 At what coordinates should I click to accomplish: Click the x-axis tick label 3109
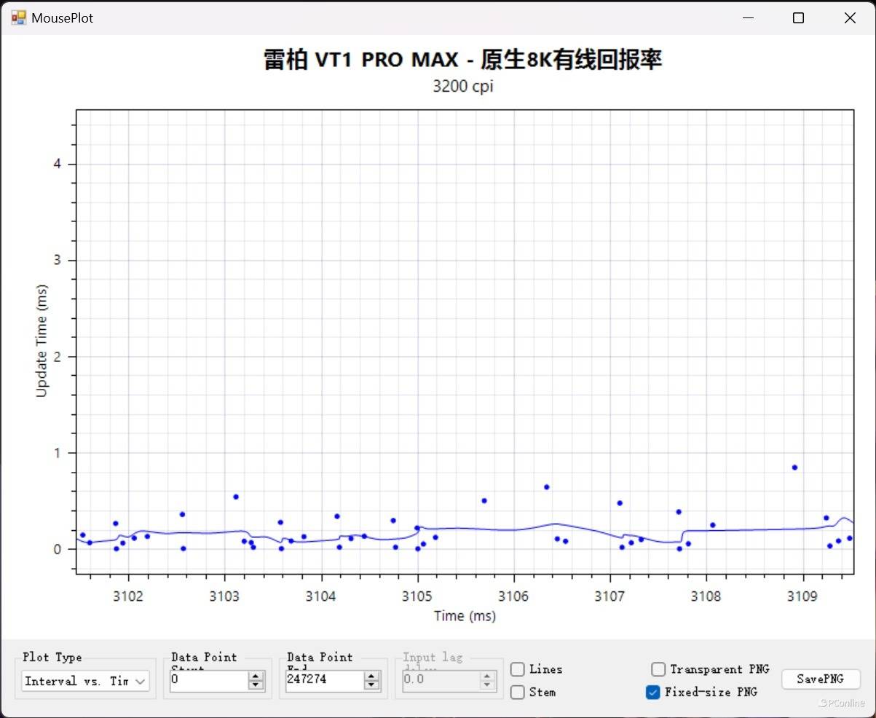pos(802,597)
